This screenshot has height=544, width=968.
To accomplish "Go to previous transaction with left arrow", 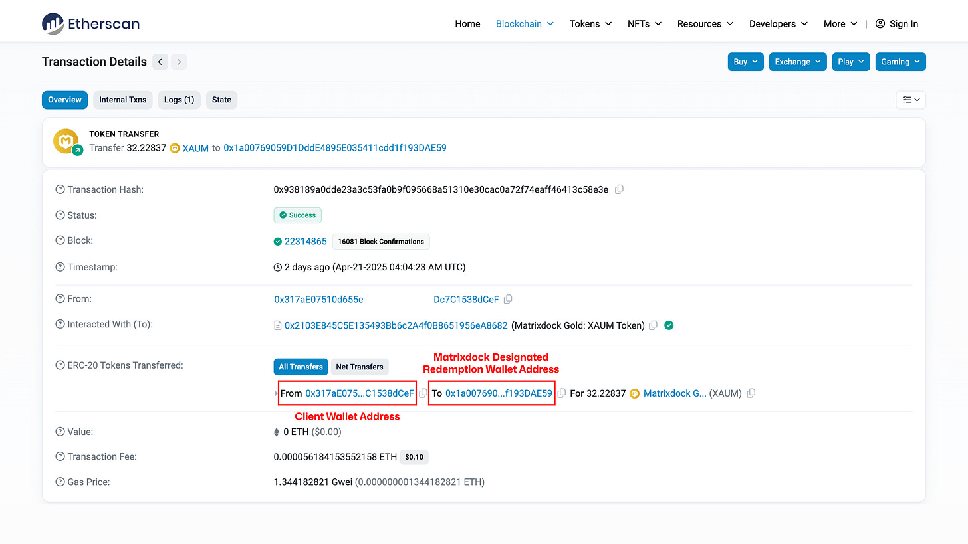I will pos(160,62).
